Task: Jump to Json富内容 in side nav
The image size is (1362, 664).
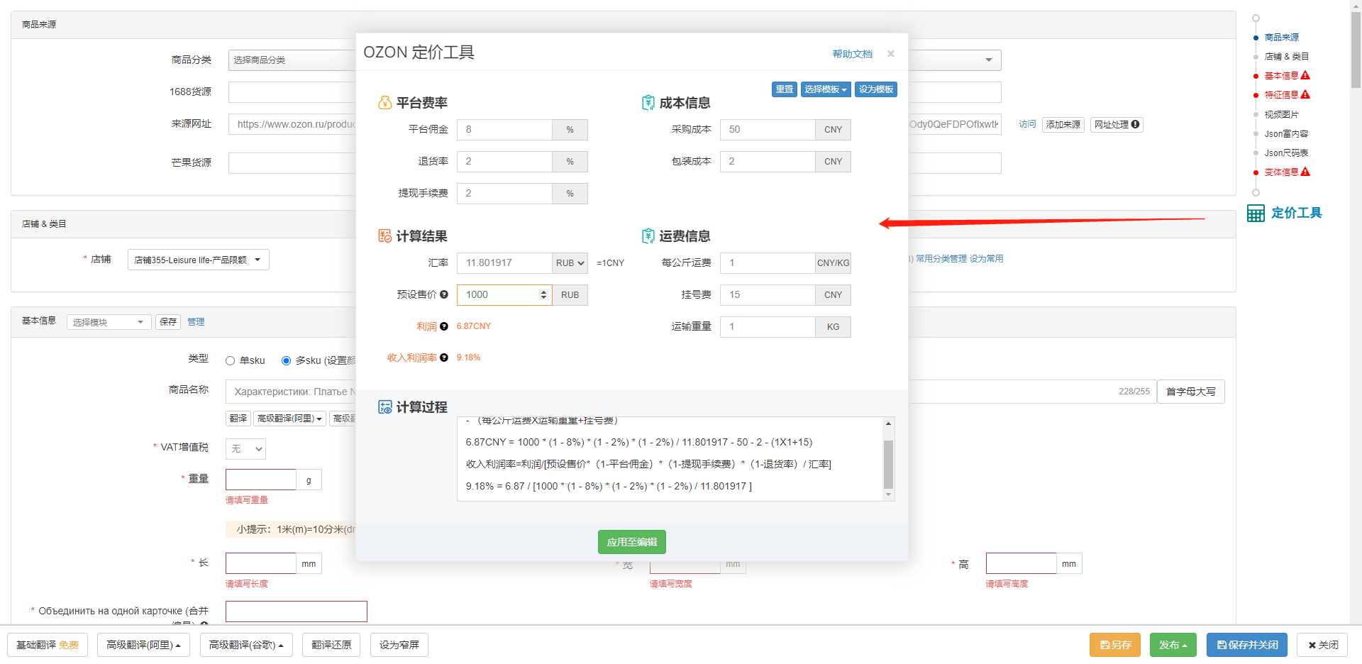Action: [x=1287, y=133]
